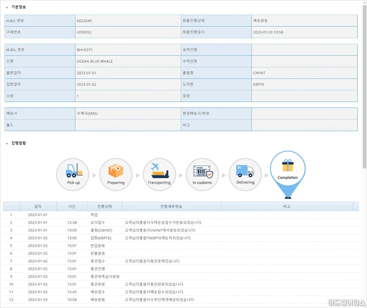Screen dimensions: 367x308
Task: Click carrier value 우체국(EMS)
Action: 87,114
